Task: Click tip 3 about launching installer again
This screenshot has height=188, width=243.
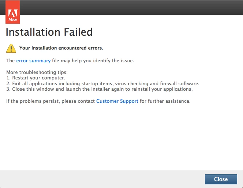Action: (99, 89)
